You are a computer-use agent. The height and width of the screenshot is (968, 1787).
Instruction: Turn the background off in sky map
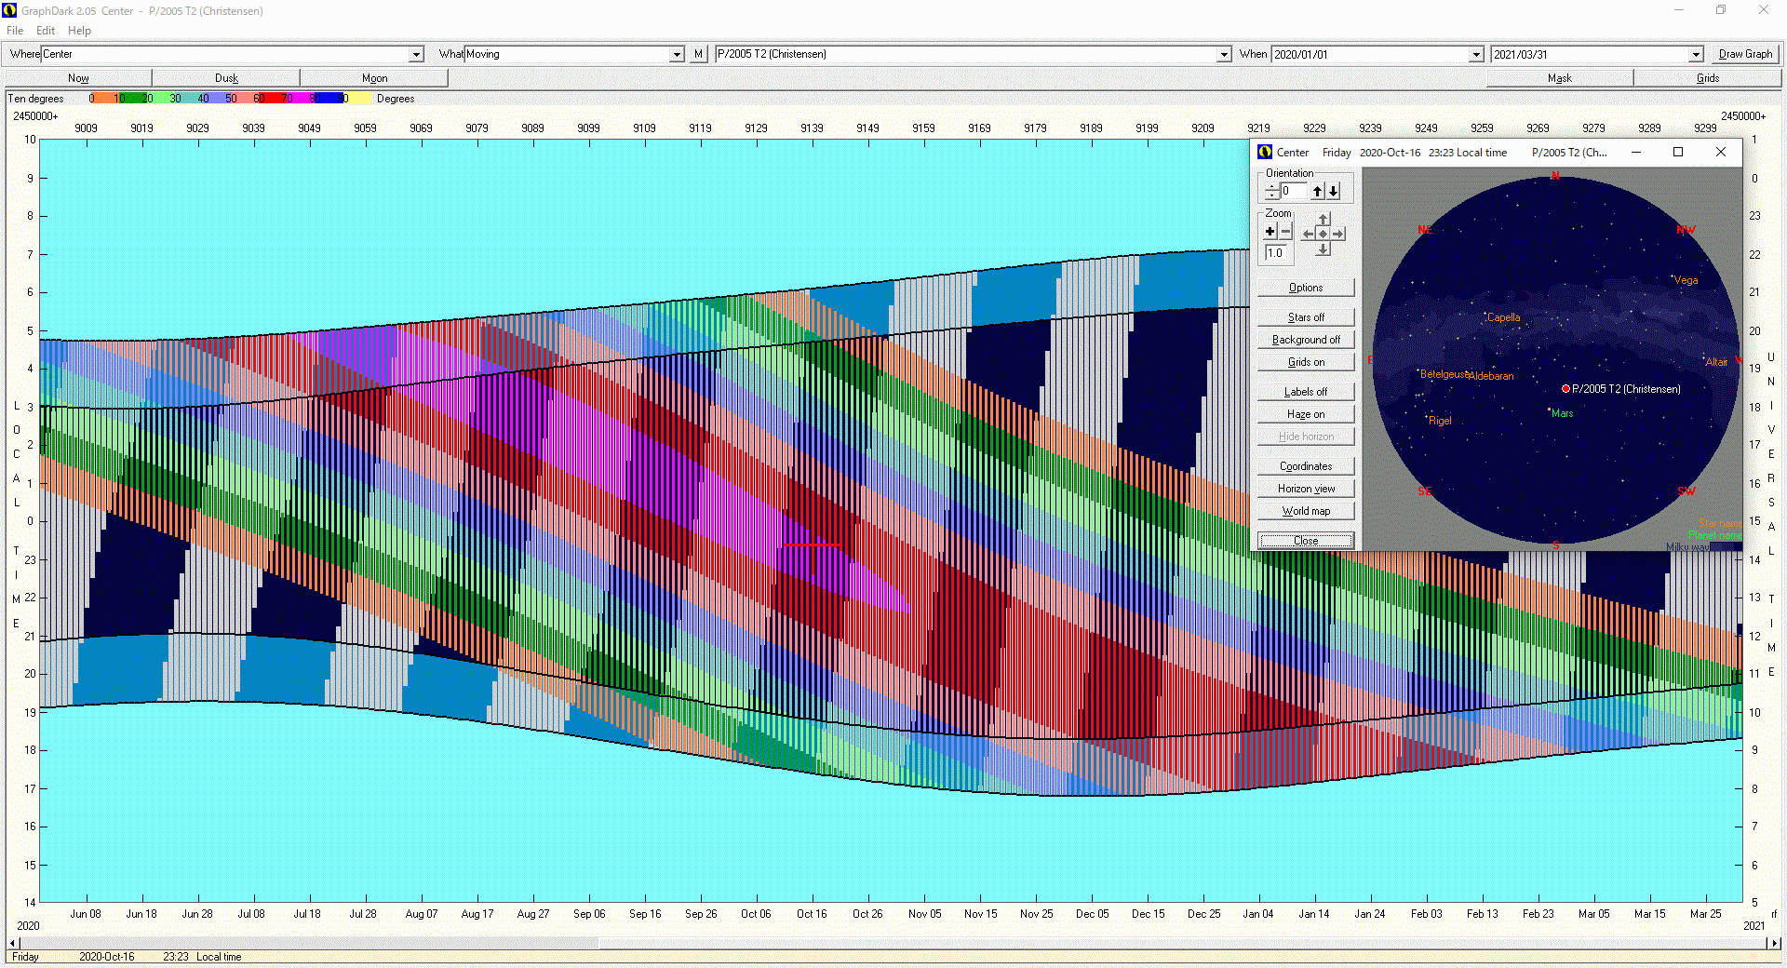click(x=1306, y=340)
